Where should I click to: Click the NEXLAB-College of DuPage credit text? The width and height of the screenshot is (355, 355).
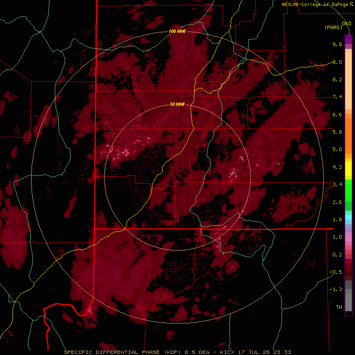click(317, 4)
